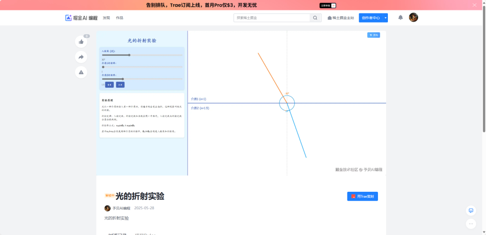Viewport: 486px width, 235px height.
Task: Click the 掘金AI编程 logo
Action: pos(81,18)
